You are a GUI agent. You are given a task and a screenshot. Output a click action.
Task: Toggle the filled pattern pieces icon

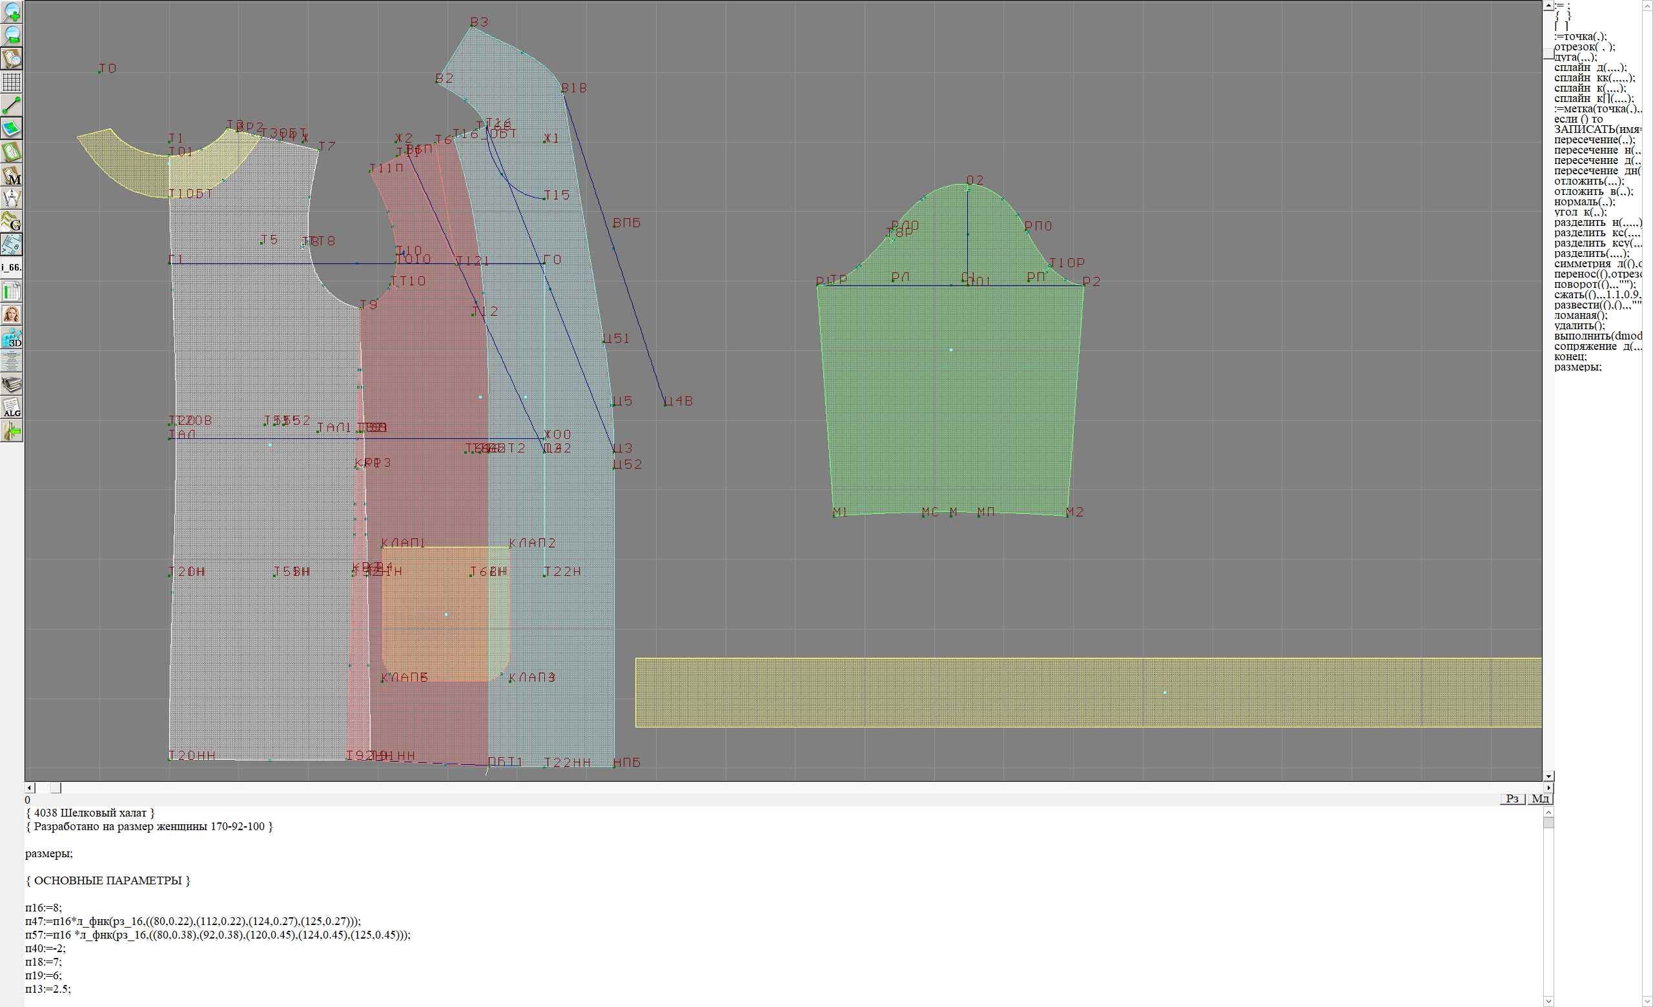12,128
